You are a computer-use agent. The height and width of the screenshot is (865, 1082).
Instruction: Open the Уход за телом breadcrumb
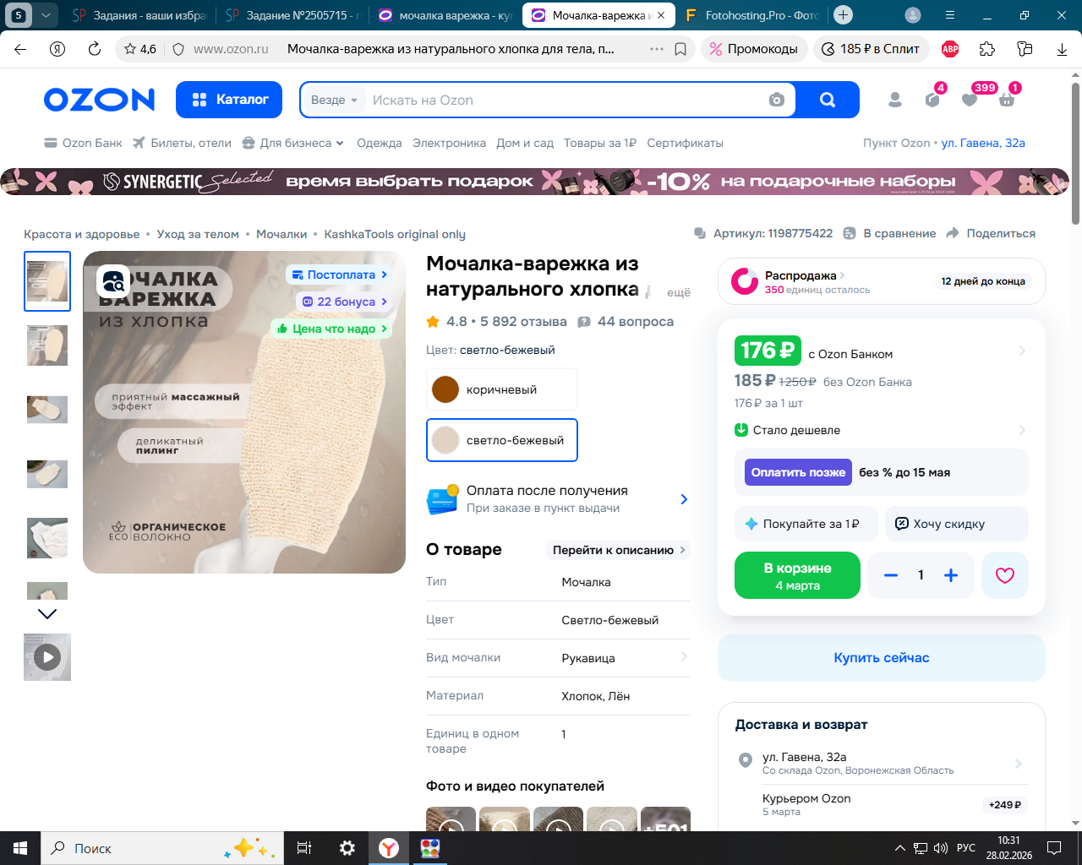(198, 234)
